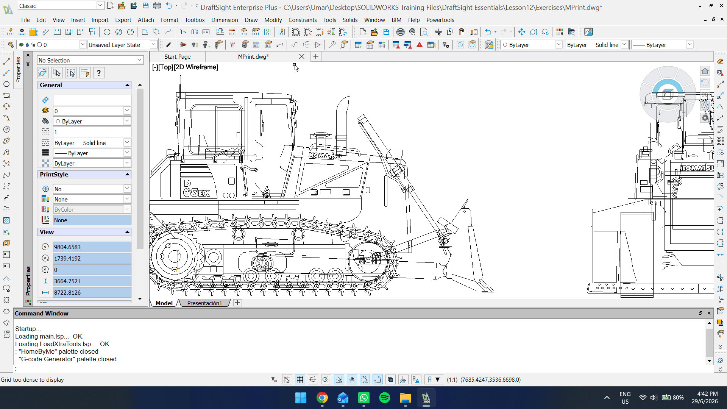
Task: Open the No Selection dropdown
Action: [90, 60]
